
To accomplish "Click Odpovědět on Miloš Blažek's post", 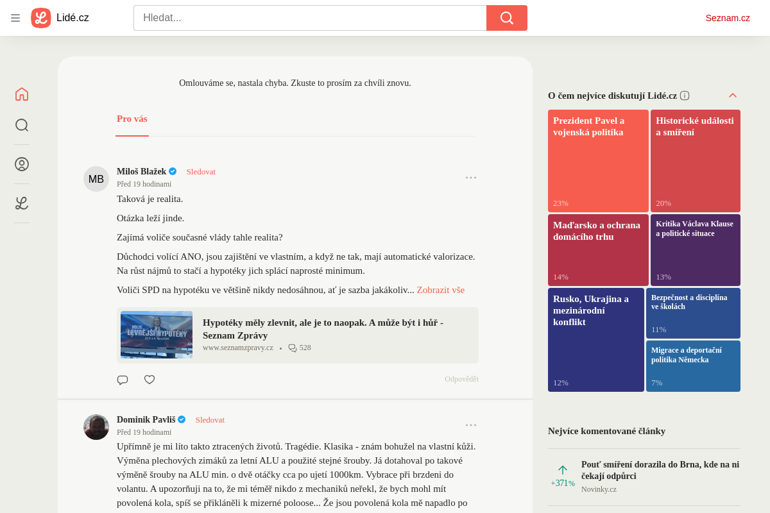I will click(x=461, y=379).
